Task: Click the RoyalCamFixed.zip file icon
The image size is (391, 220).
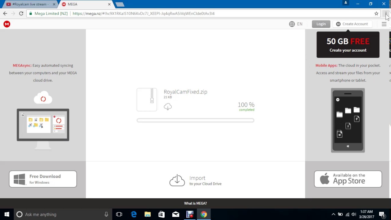Action: tap(147, 100)
